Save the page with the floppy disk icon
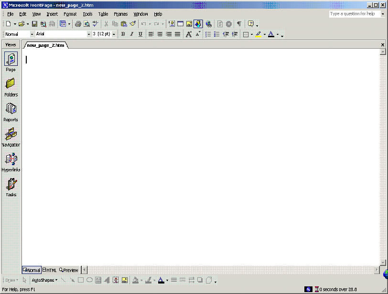This screenshot has width=388, height=294. tap(34, 24)
